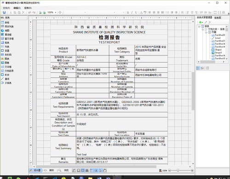Click the zoom in magnifier toolbar icon
Screen dimensions: 230x179
click(40, 12)
